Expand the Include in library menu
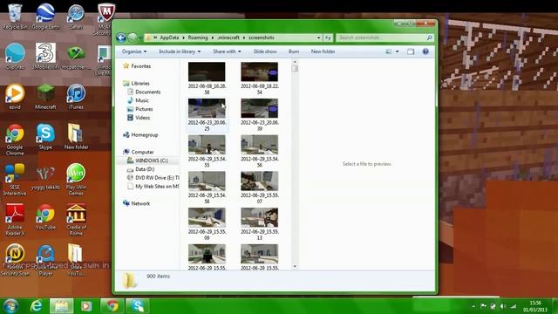 180,51
